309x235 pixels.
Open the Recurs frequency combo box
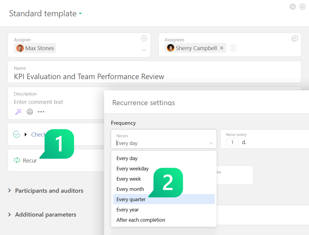point(164,139)
